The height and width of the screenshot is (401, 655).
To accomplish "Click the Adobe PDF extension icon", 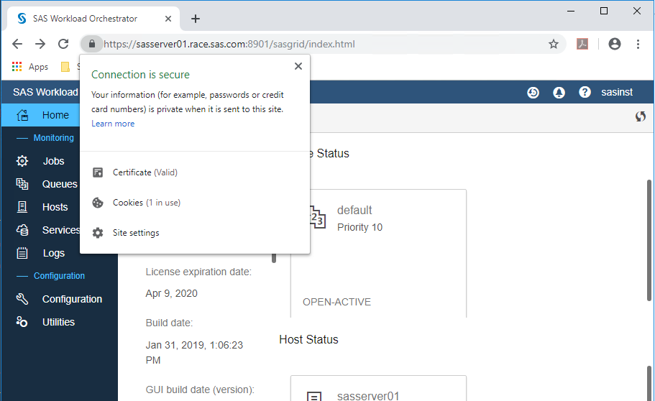I will [x=582, y=44].
